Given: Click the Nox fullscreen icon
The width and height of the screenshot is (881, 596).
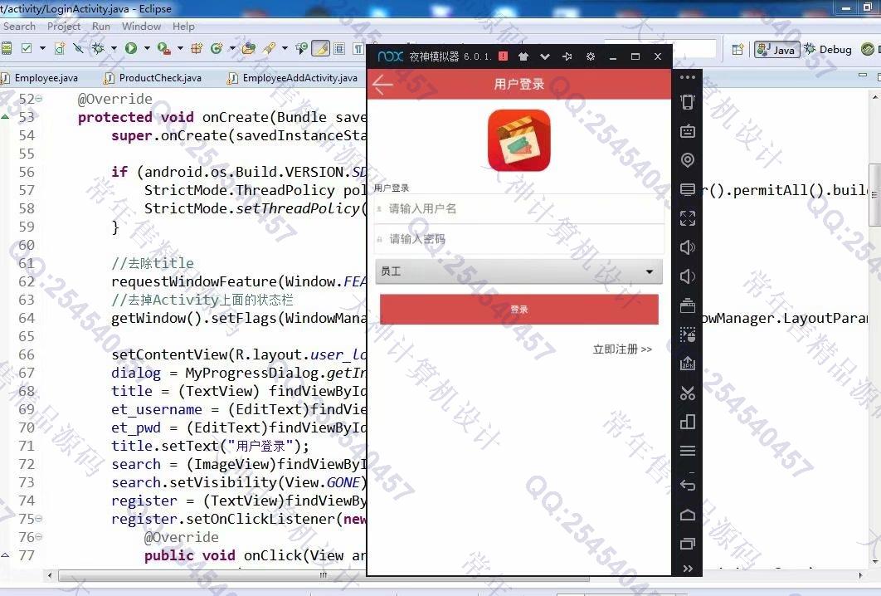Looking at the screenshot, I should point(688,218).
